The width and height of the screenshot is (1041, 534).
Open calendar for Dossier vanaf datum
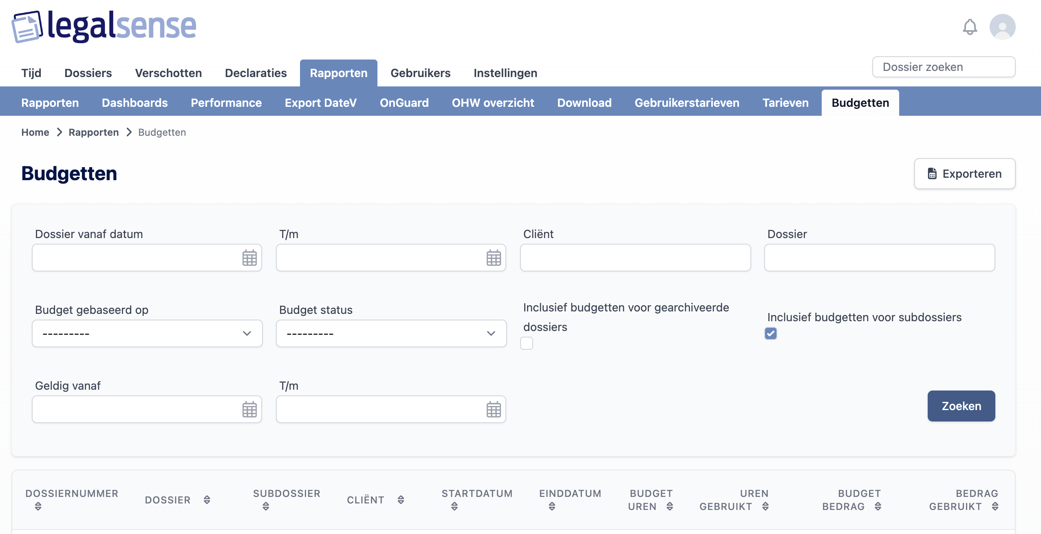click(249, 258)
